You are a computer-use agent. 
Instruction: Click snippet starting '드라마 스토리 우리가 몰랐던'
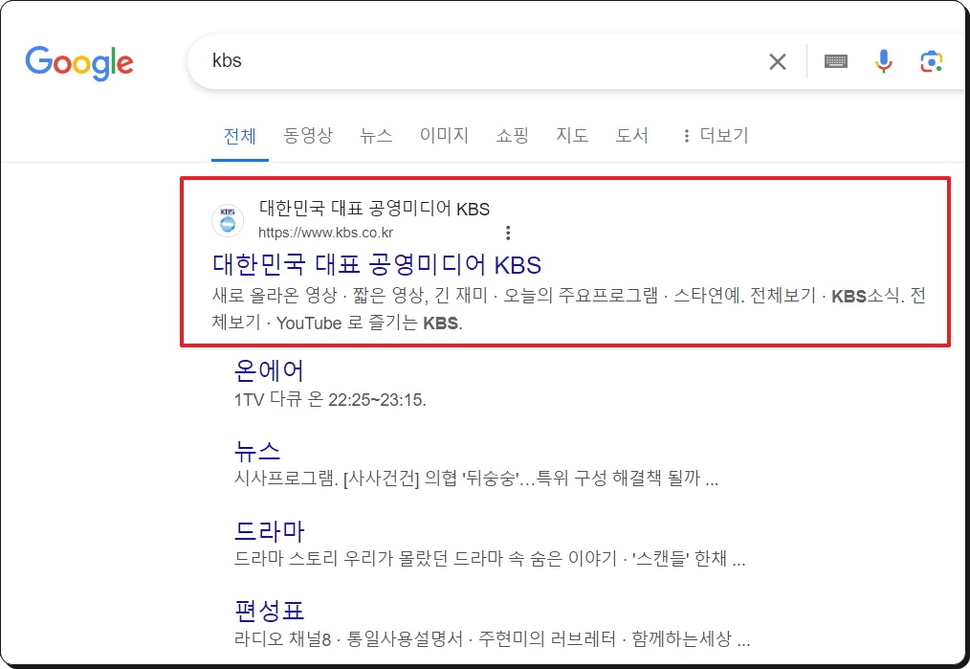click(490, 559)
